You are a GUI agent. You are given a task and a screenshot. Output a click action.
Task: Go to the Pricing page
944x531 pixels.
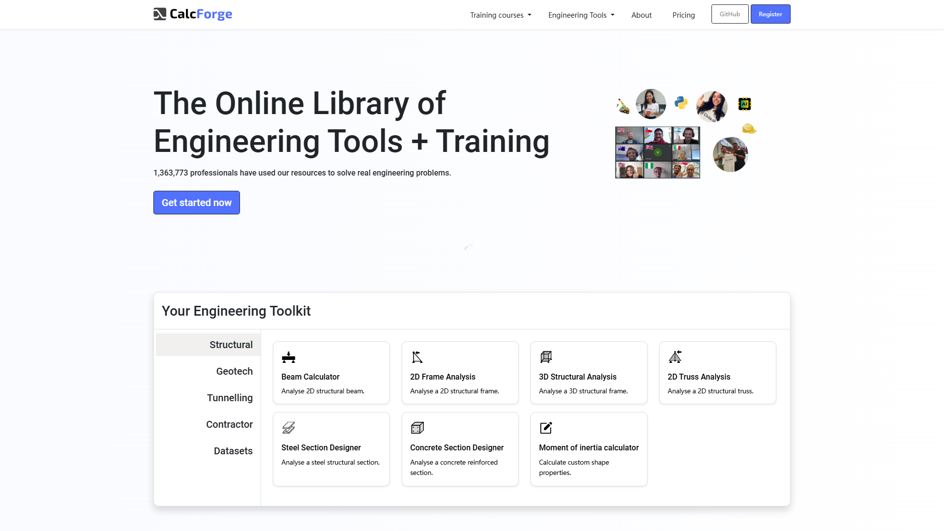pyautogui.click(x=683, y=15)
